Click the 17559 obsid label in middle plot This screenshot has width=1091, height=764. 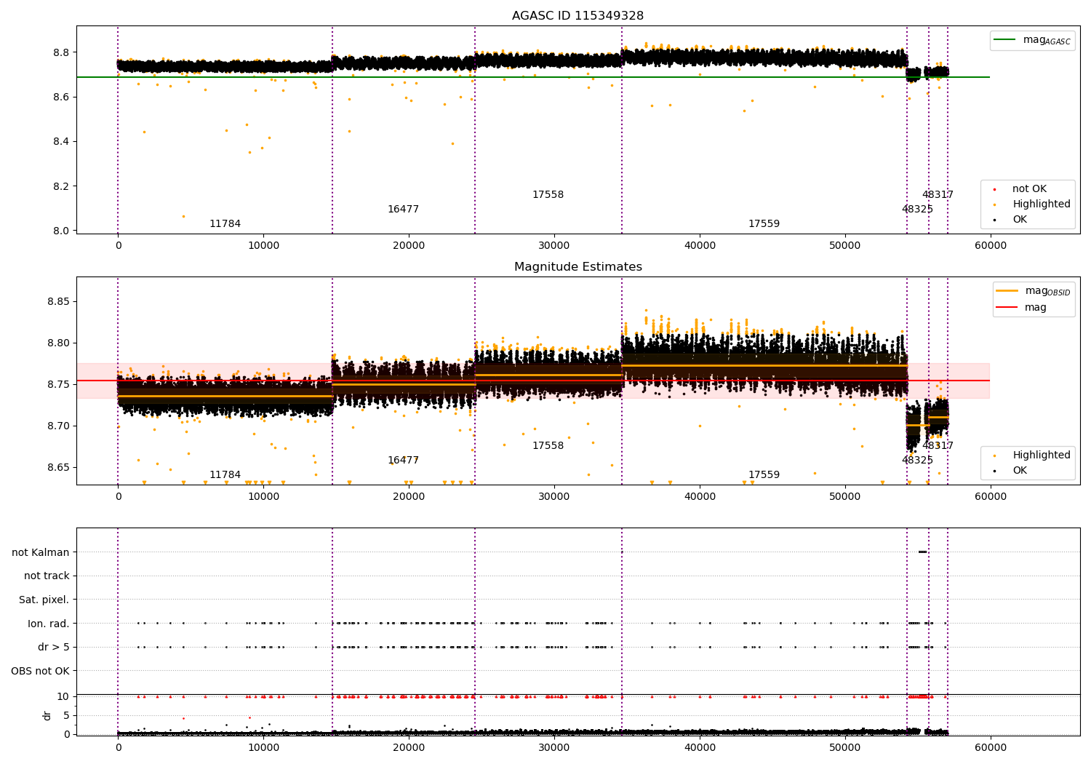tap(764, 475)
